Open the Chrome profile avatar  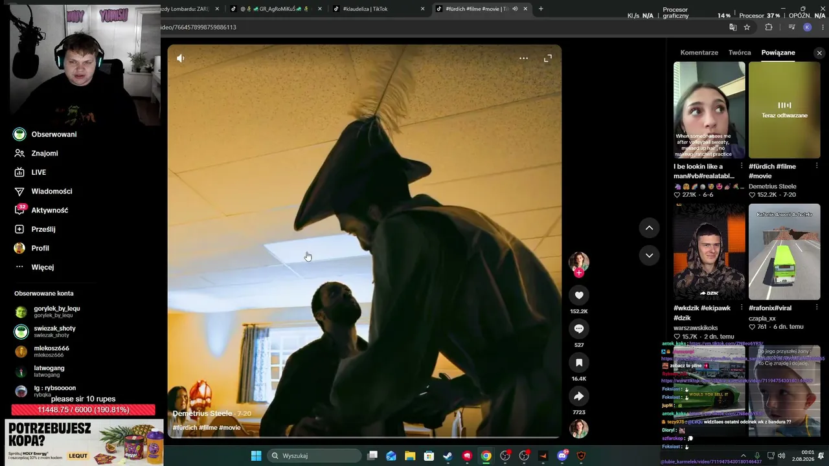click(x=807, y=27)
